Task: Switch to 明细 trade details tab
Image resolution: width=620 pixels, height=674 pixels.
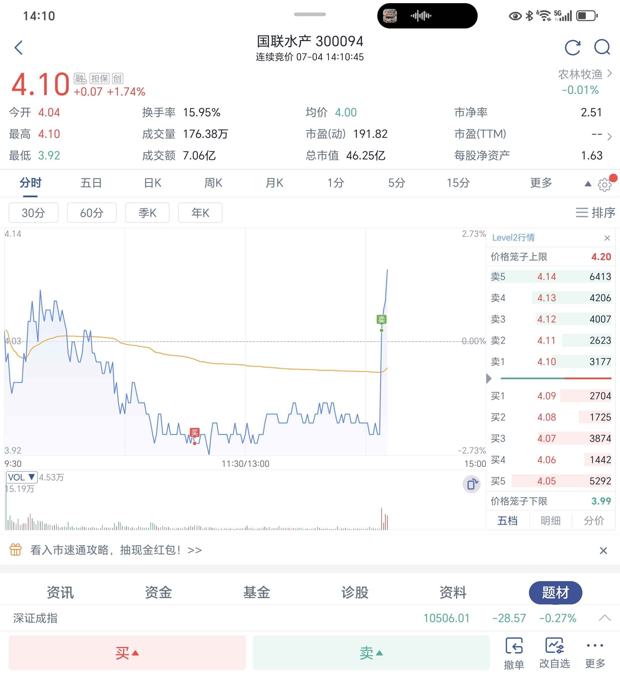Action: click(550, 520)
